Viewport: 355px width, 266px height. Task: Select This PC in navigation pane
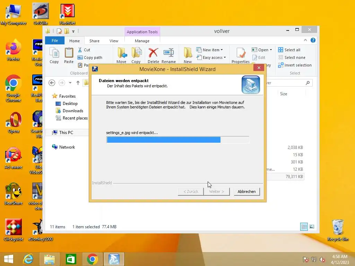click(67, 133)
